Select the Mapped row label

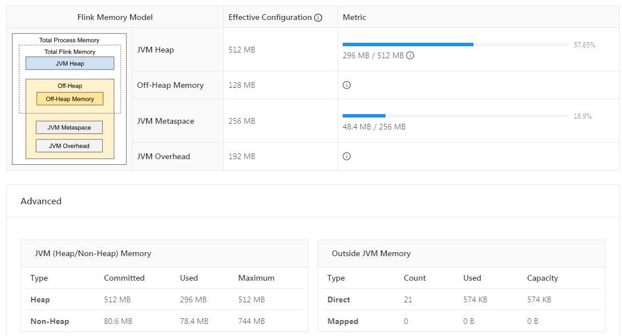(x=343, y=321)
